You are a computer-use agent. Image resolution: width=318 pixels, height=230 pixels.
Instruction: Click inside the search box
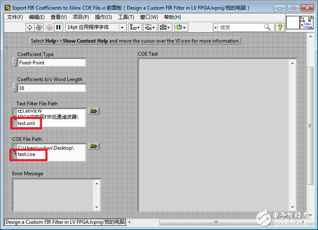pyautogui.click(x=241, y=27)
